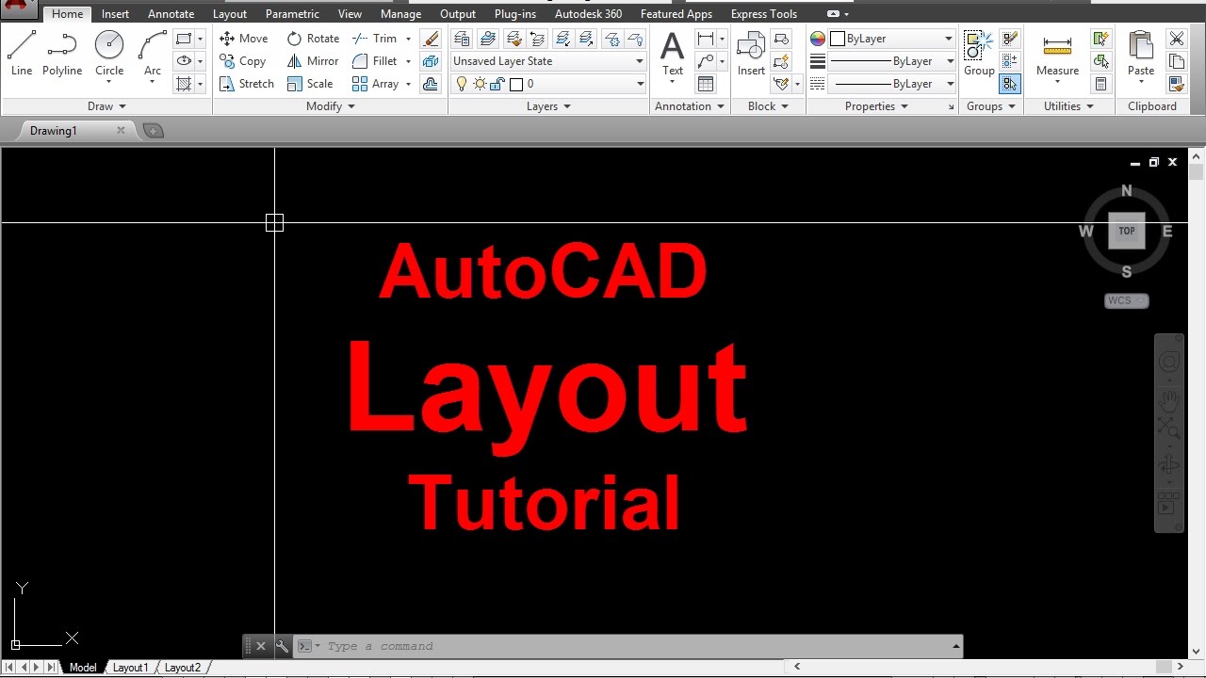Screen dimensions: 1206x678
Task: Expand the Layers panel
Action: point(548,106)
